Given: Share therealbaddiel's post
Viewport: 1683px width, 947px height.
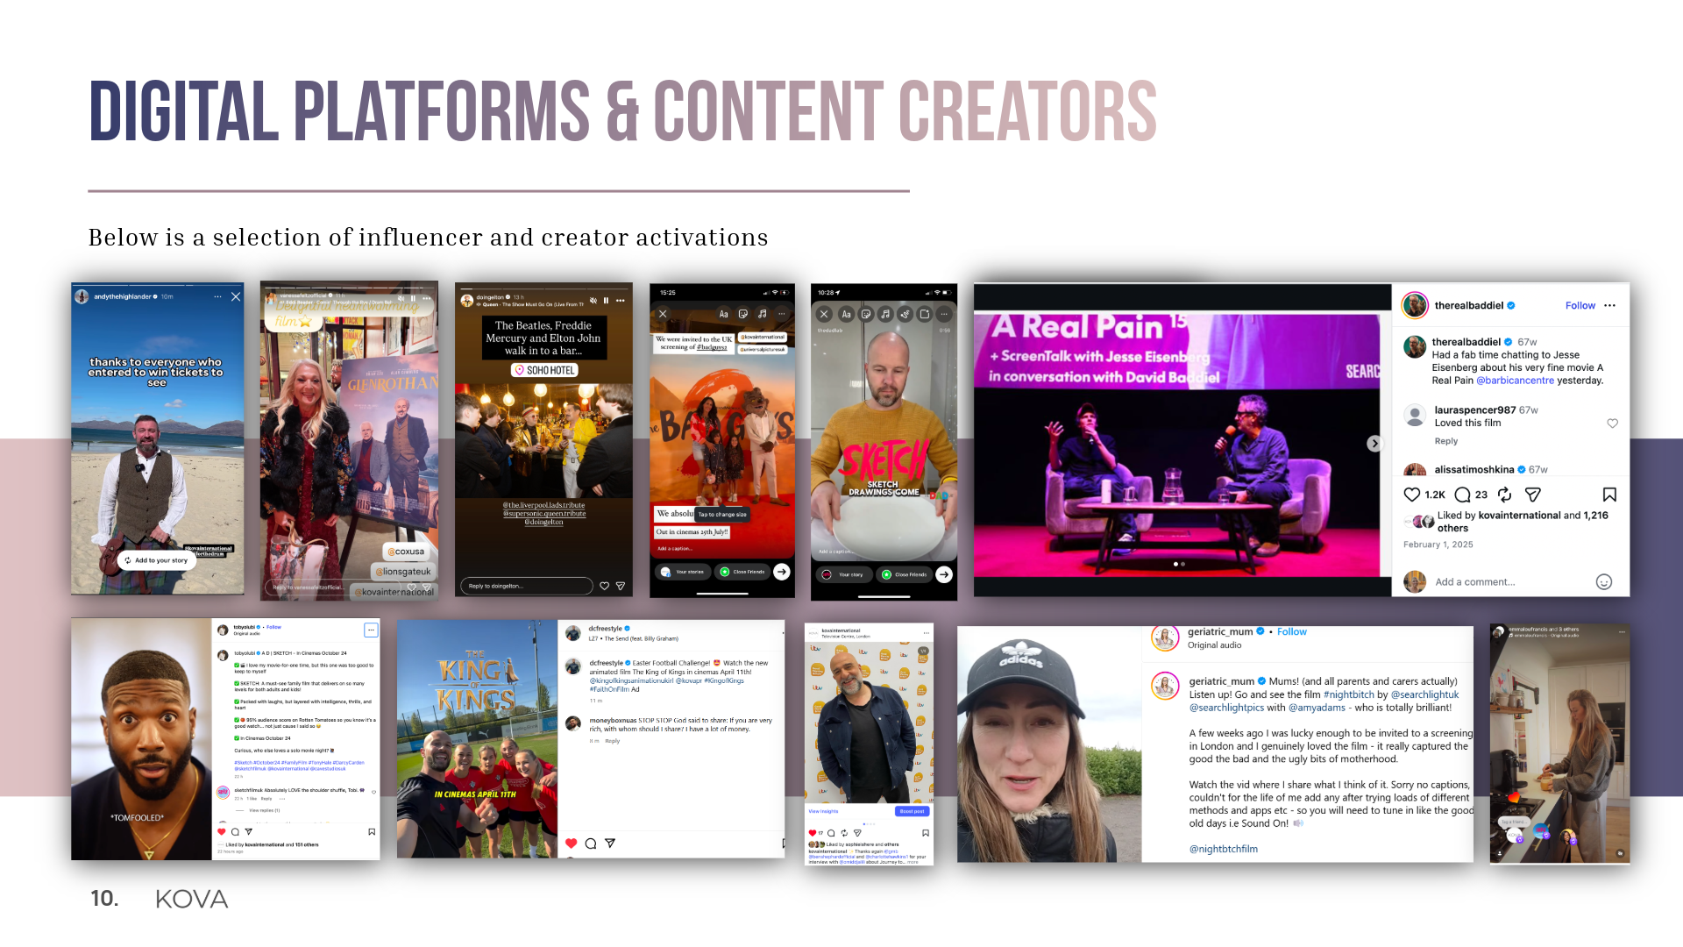Looking at the screenshot, I should coord(1533,495).
